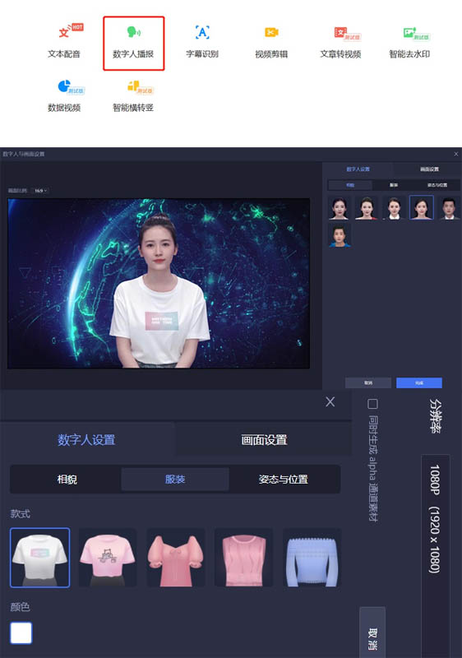Viewport: 462px width, 658px height.
Task: Close the 数字人与画面设置 dialog window
Action: point(456,154)
